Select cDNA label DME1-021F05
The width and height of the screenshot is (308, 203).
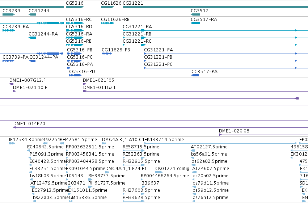coord(98,80)
